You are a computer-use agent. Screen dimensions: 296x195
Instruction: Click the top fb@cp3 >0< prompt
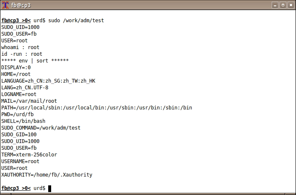pos(16,21)
